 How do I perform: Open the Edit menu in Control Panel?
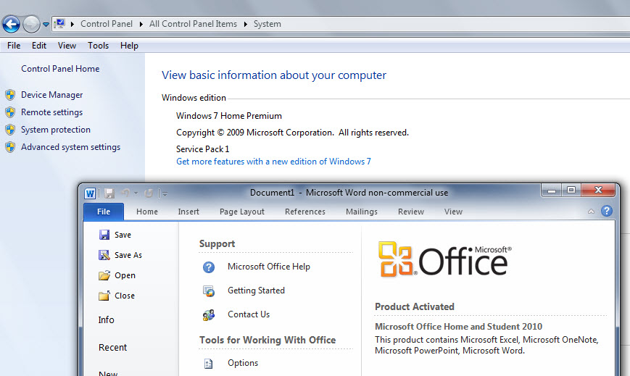[x=39, y=46]
